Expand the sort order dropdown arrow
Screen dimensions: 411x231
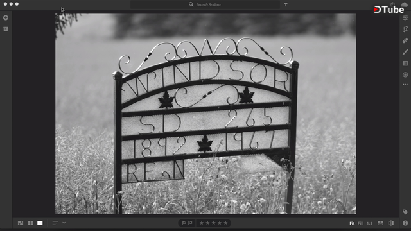(x=64, y=223)
